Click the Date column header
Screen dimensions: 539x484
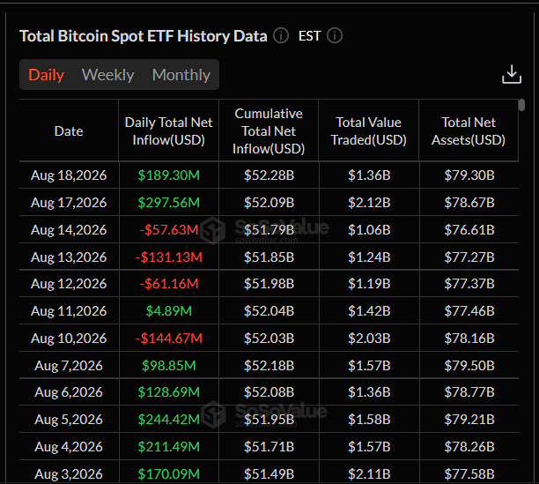(x=69, y=131)
